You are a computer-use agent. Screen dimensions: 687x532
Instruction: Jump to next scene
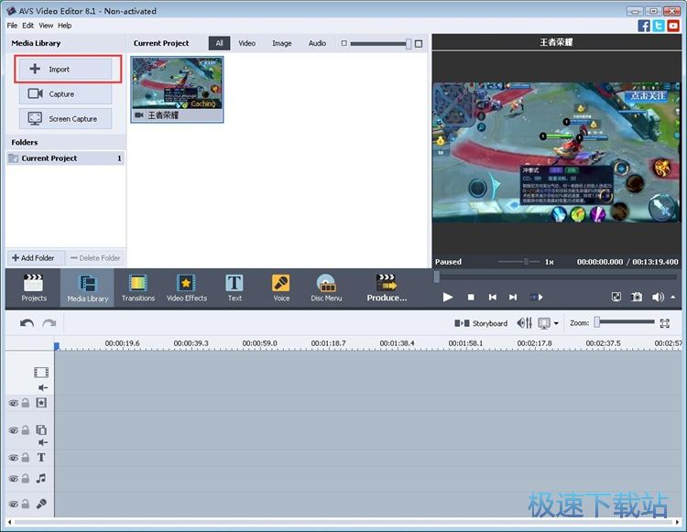point(537,297)
